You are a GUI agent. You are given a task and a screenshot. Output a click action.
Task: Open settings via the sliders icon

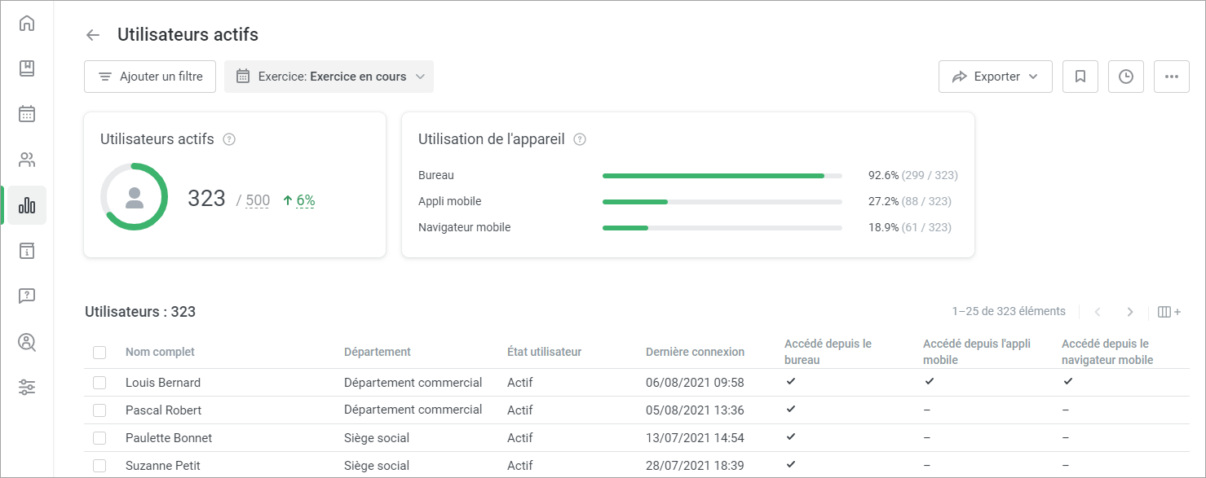pyautogui.click(x=27, y=387)
